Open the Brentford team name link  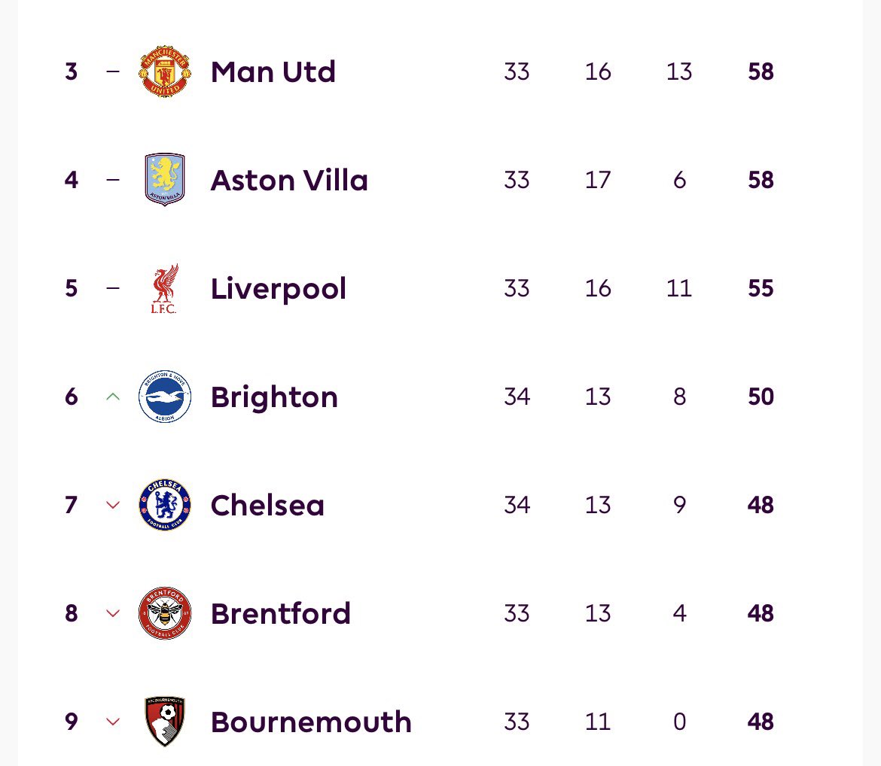coord(280,614)
